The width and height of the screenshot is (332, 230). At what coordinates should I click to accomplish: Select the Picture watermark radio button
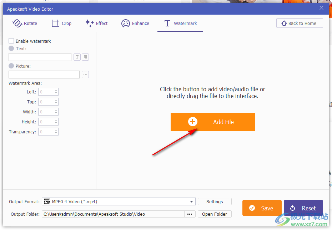[x=11, y=66]
